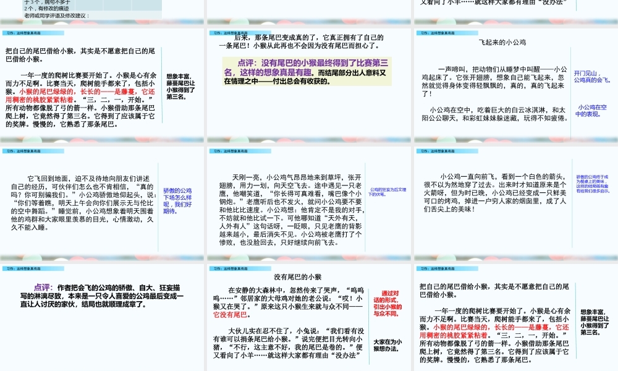Select the slide starting with 天刚一亮

pyautogui.click(x=308, y=203)
